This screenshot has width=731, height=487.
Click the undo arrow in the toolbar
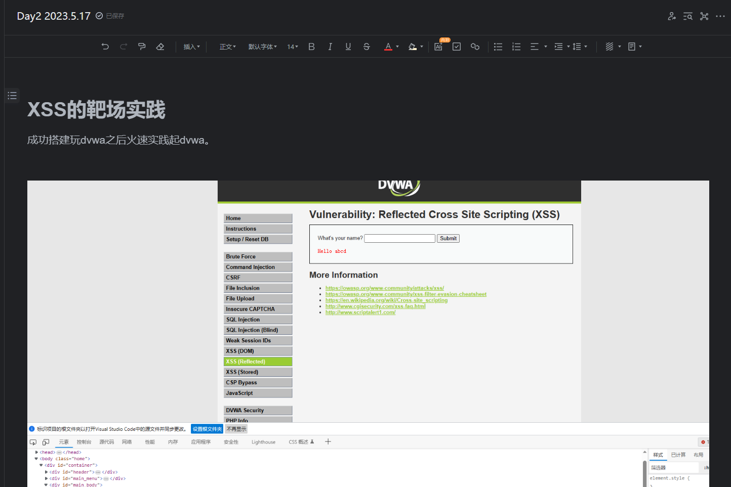(105, 47)
